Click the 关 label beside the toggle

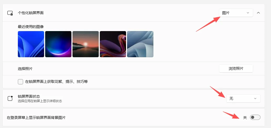pos(245,118)
